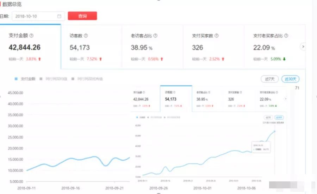Select the highlighted 访客数 tab in the inset panel
Screen dimensions: 317x194
click(x=176, y=99)
